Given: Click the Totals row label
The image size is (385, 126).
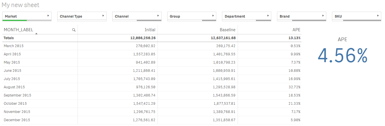Looking at the screenshot, I should click(x=9, y=38).
